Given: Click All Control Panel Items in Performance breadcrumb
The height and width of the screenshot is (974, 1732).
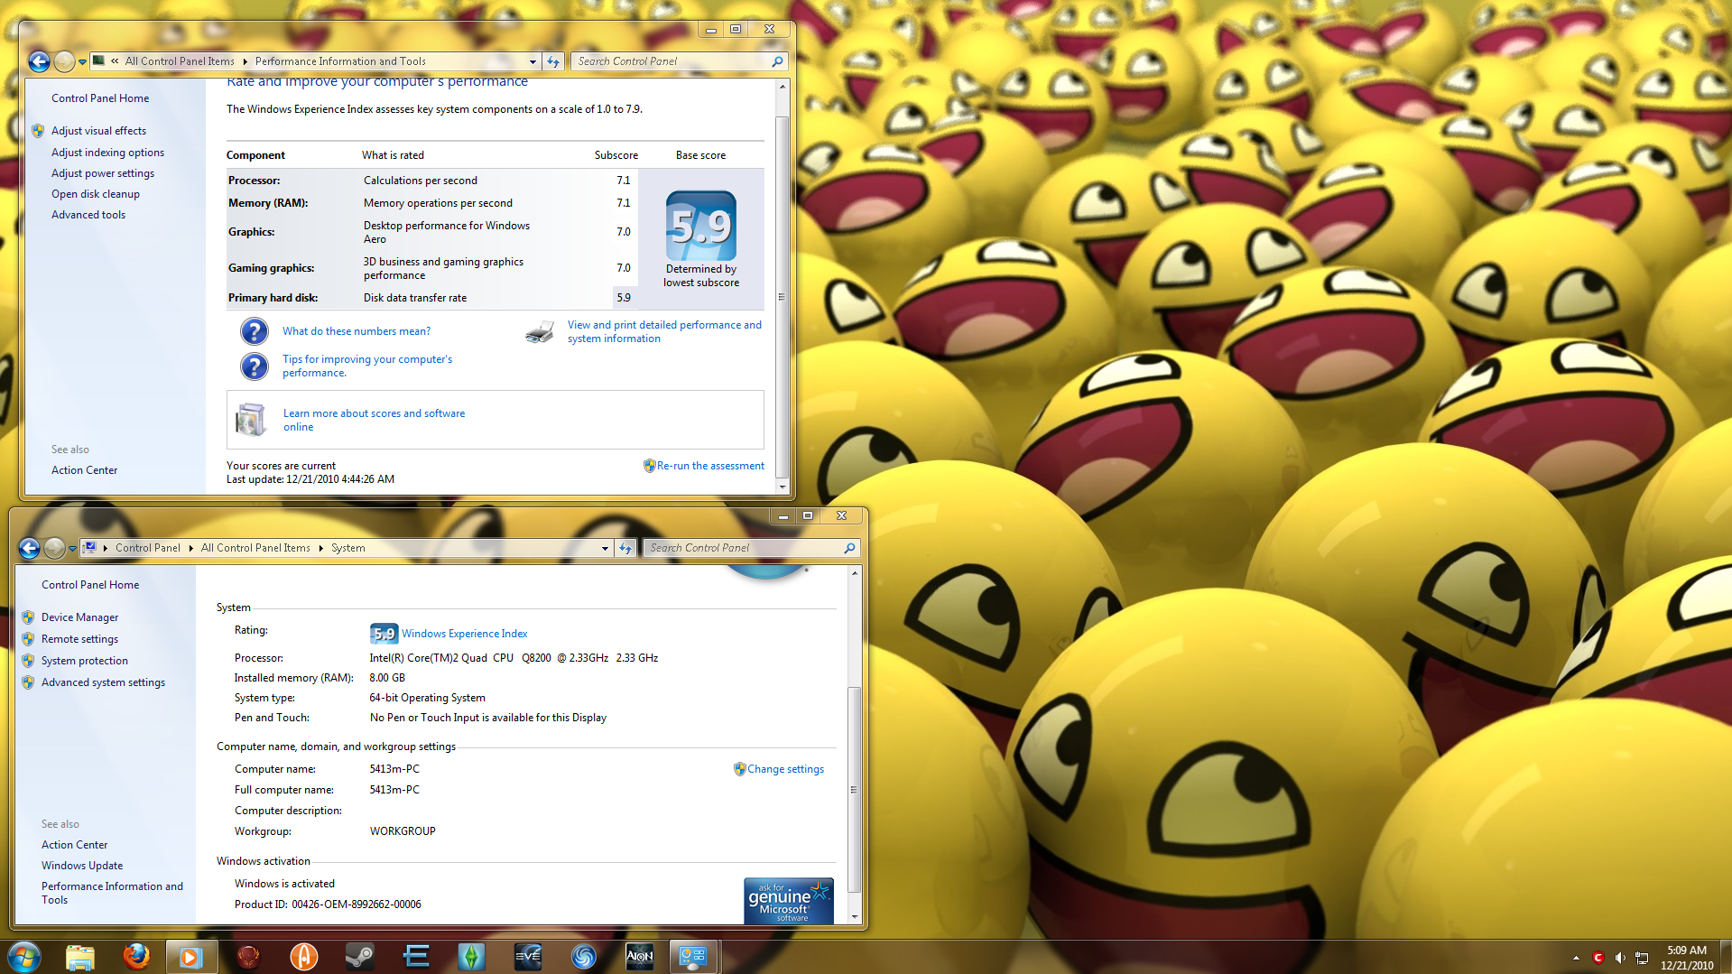Looking at the screenshot, I should [180, 61].
